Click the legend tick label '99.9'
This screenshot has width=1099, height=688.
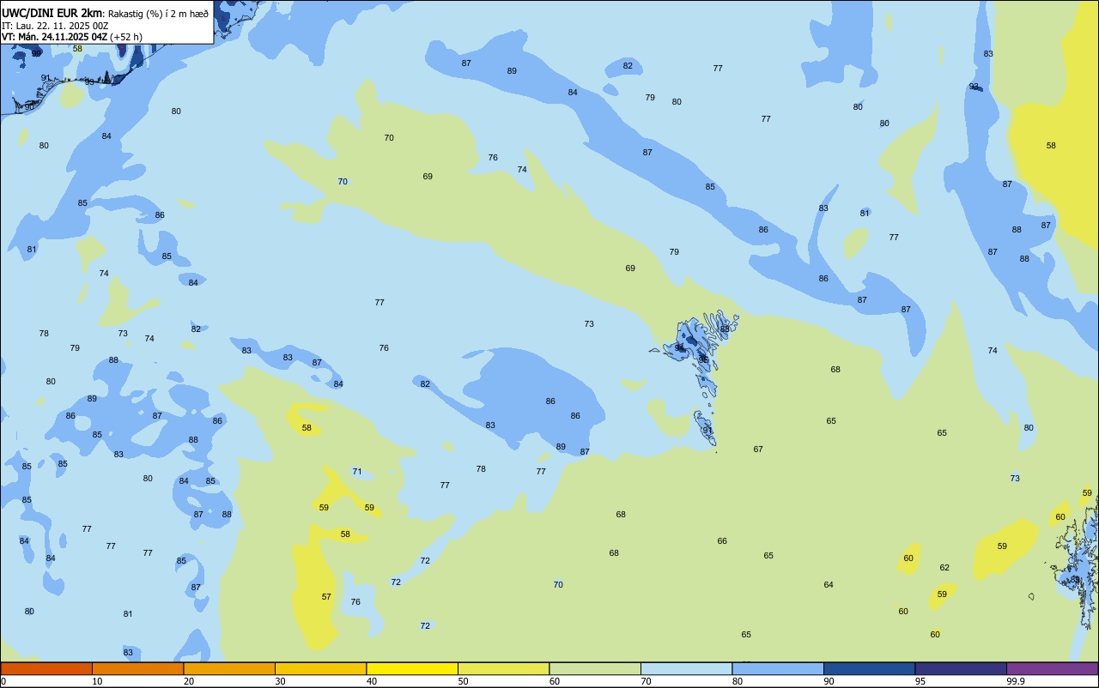click(1015, 681)
